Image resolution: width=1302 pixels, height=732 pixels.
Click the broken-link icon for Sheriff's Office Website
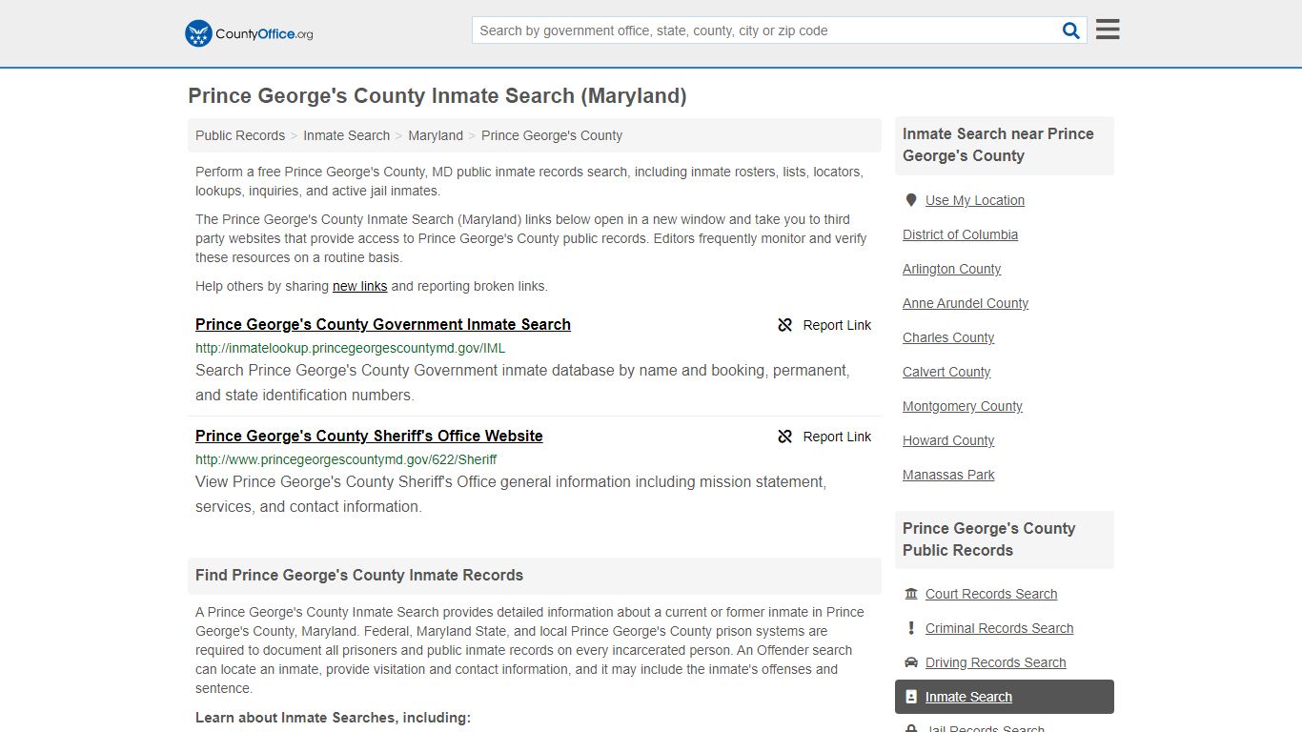click(x=785, y=437)
